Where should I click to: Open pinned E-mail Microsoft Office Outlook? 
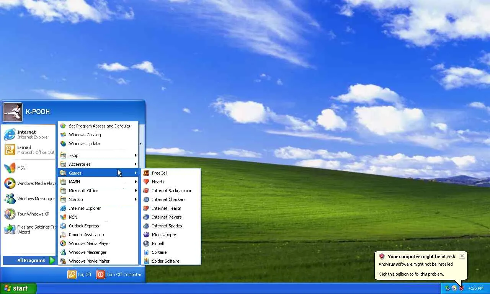(29, 150)
